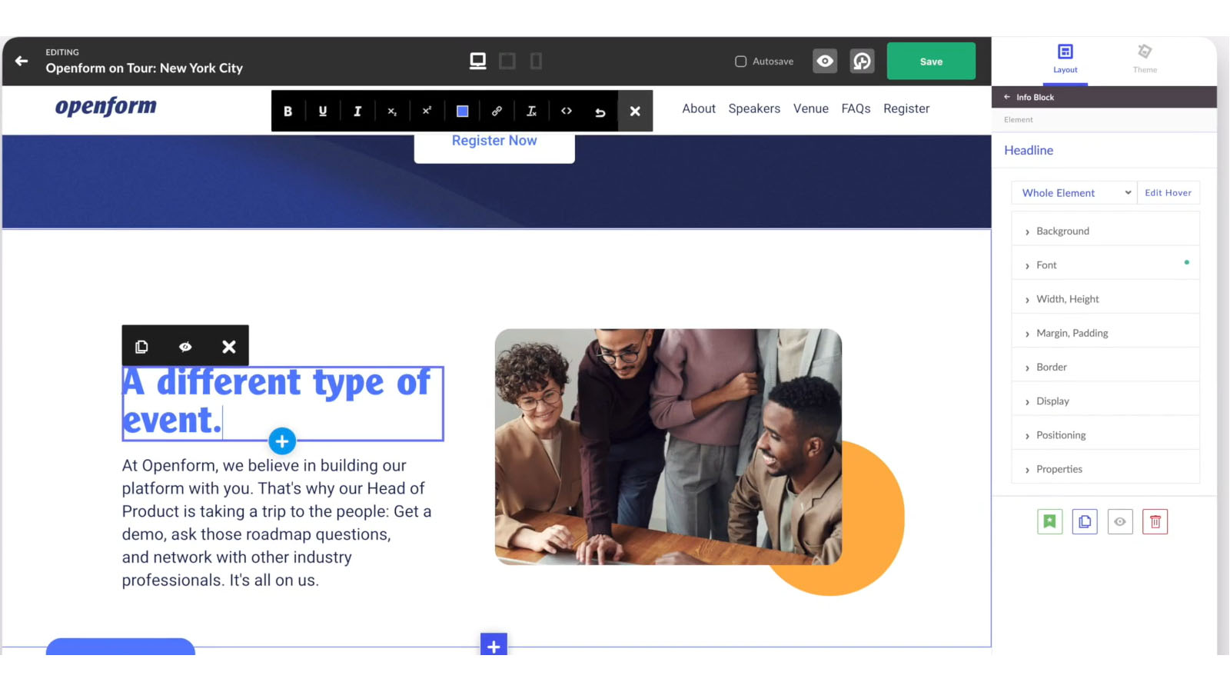Open the Speakers navigation menu item
Image resolution: width=1230 pixels, height=692 pixels.
pyautogui.click(x=754, y=108)
